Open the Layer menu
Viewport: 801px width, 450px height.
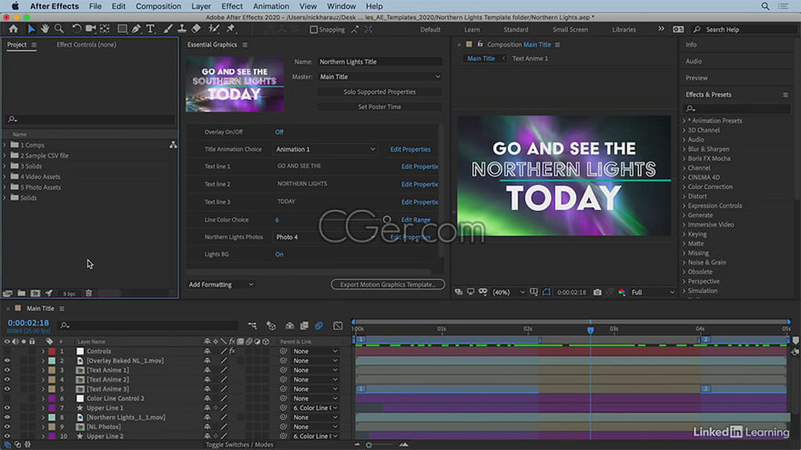[201, 6]
